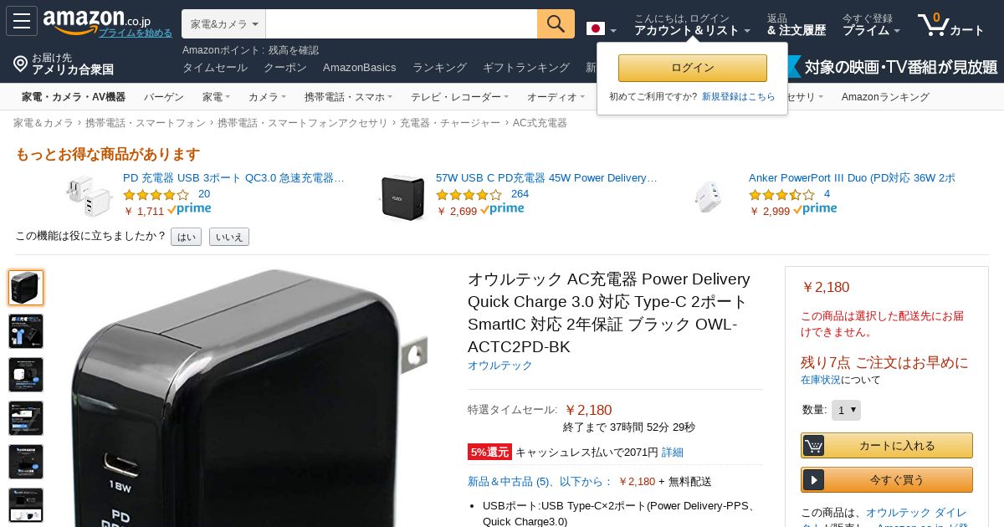Open the タイムセール navigation item
This screenshot has width=1004, height=527.
[x=215, y=68]
